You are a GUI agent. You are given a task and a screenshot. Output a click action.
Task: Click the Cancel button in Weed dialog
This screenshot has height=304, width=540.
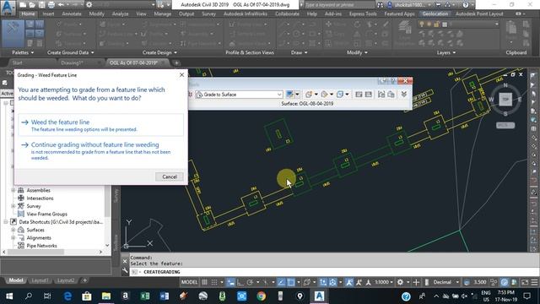[170, 176]
